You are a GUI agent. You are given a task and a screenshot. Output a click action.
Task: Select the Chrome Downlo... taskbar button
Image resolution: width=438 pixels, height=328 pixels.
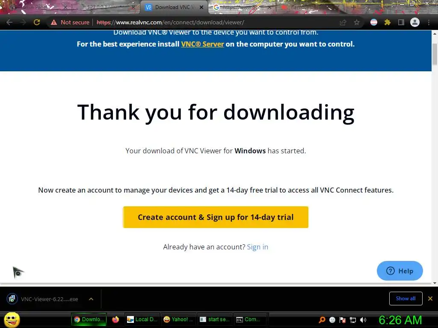[x=89, y=319]
